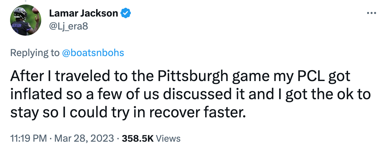Click the Mar 28, 2023 date

84,139
